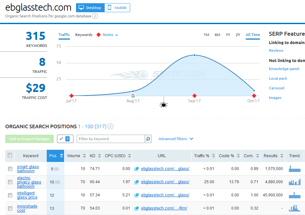
Task: Open external link icon for smart glass bathroom URL
Action: 137,169
